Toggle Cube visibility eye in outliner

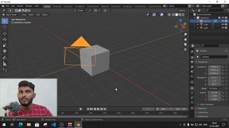click(x=223, y=25)
